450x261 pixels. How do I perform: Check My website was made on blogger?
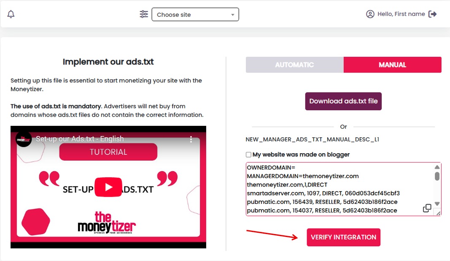coord(248,155)
